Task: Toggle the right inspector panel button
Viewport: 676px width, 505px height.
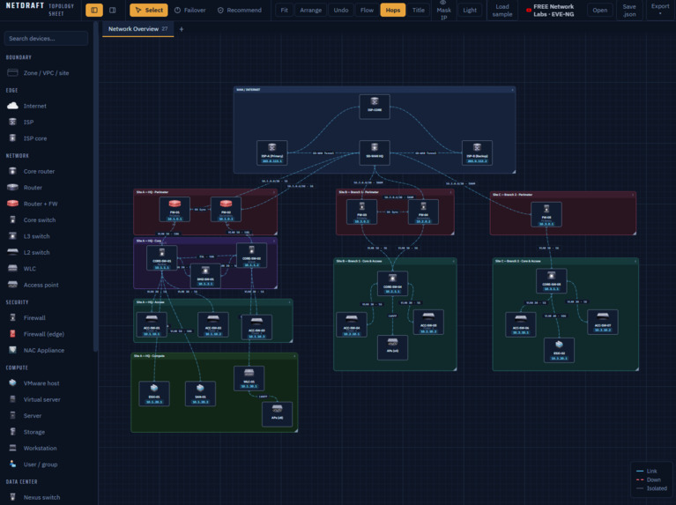Action: (113, 10)
